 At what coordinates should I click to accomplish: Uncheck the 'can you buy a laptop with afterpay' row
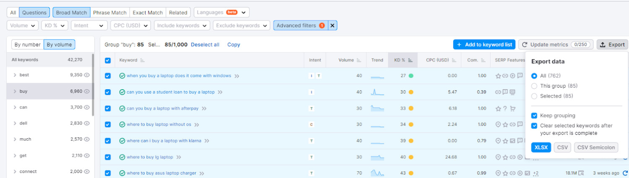108,108
